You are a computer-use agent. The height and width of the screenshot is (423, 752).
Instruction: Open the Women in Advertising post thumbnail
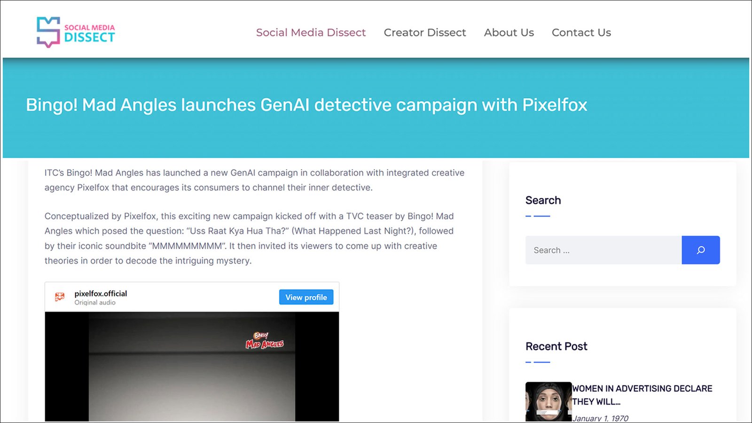548,402
